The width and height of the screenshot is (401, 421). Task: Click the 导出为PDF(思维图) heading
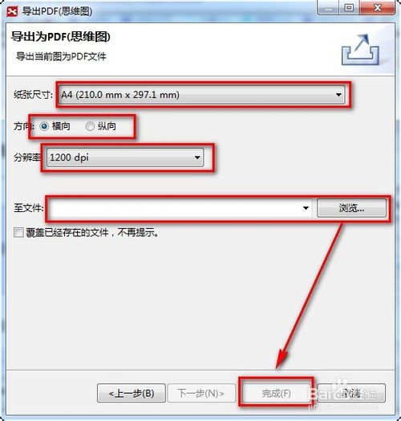pyautogui.click(x=61, y=37)
